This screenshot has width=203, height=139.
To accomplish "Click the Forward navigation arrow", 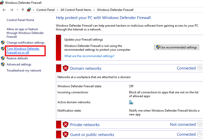I will point(12,10).
